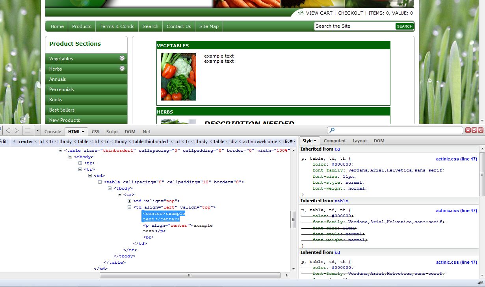This screenshot has height=287, width=485.
Task: Switch to the Computed side panel tab
Action: pos(334,141)
